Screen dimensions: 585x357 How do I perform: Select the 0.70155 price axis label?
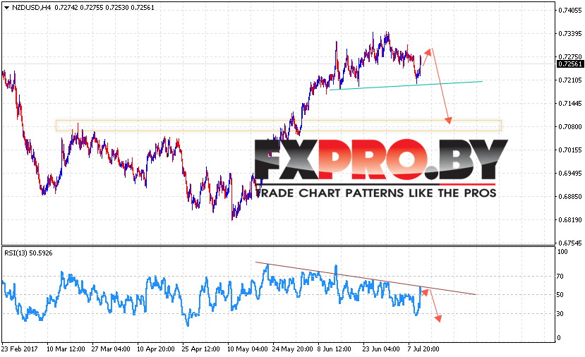pos(570,150)
